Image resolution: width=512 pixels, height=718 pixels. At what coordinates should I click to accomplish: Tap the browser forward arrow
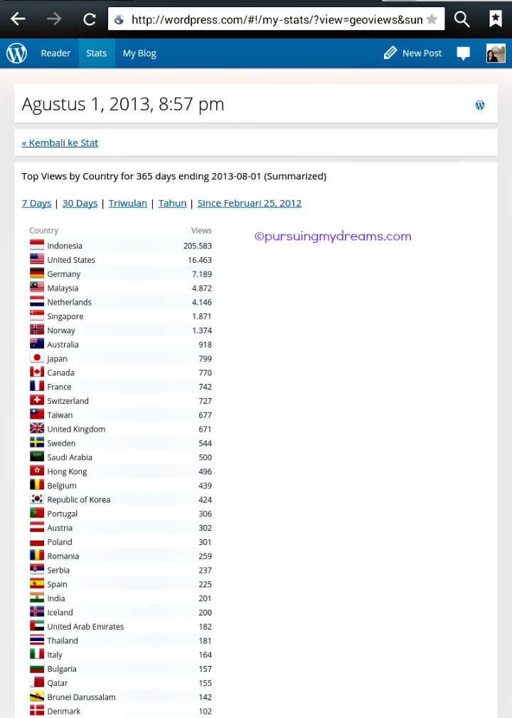click(x=54, y=19)
